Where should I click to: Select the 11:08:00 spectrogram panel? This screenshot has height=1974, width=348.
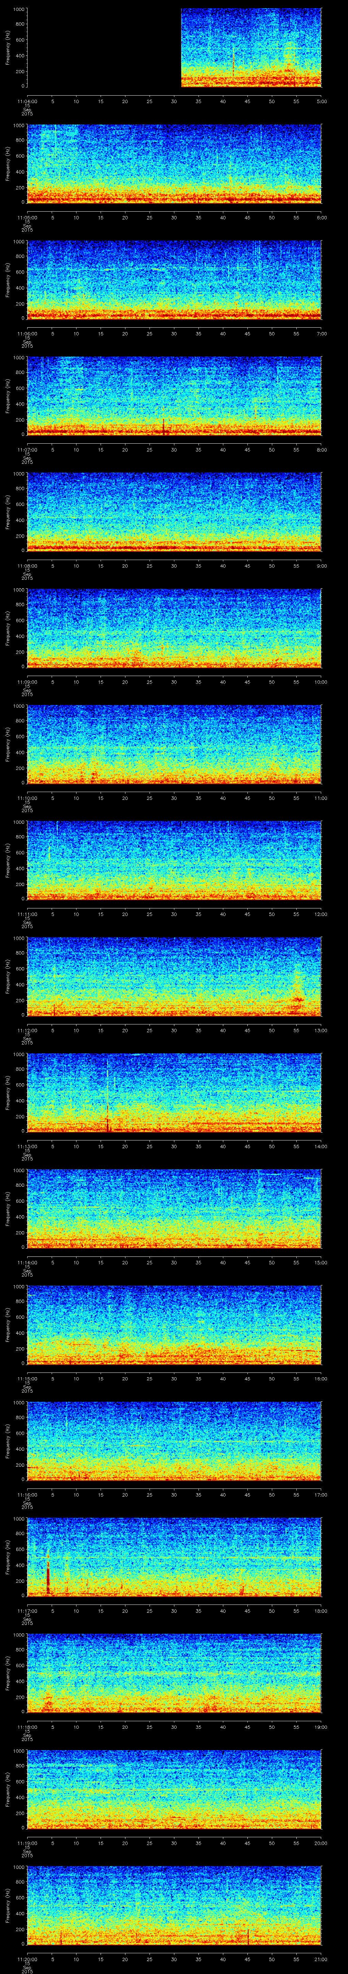[x=174, y=512]
